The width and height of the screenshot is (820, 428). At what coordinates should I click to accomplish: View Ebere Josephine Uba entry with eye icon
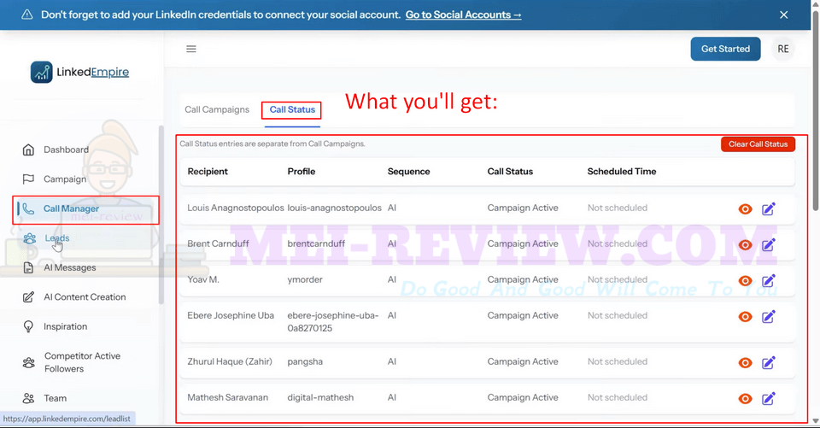(x=745, y=317)
